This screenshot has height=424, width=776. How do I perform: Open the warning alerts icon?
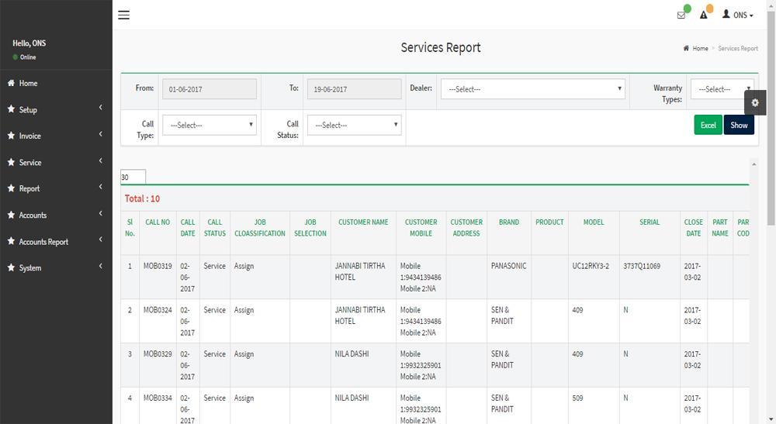(703, 16)
